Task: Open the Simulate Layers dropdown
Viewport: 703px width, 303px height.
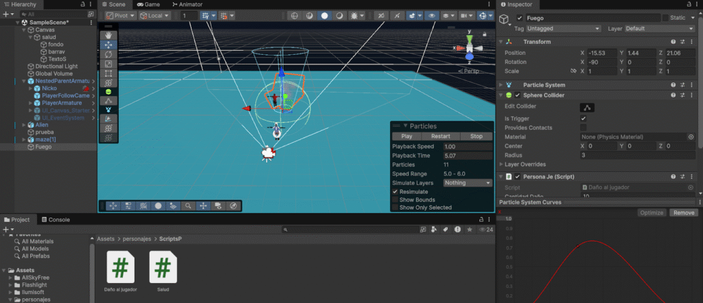Action: click(x=467, y=183)
